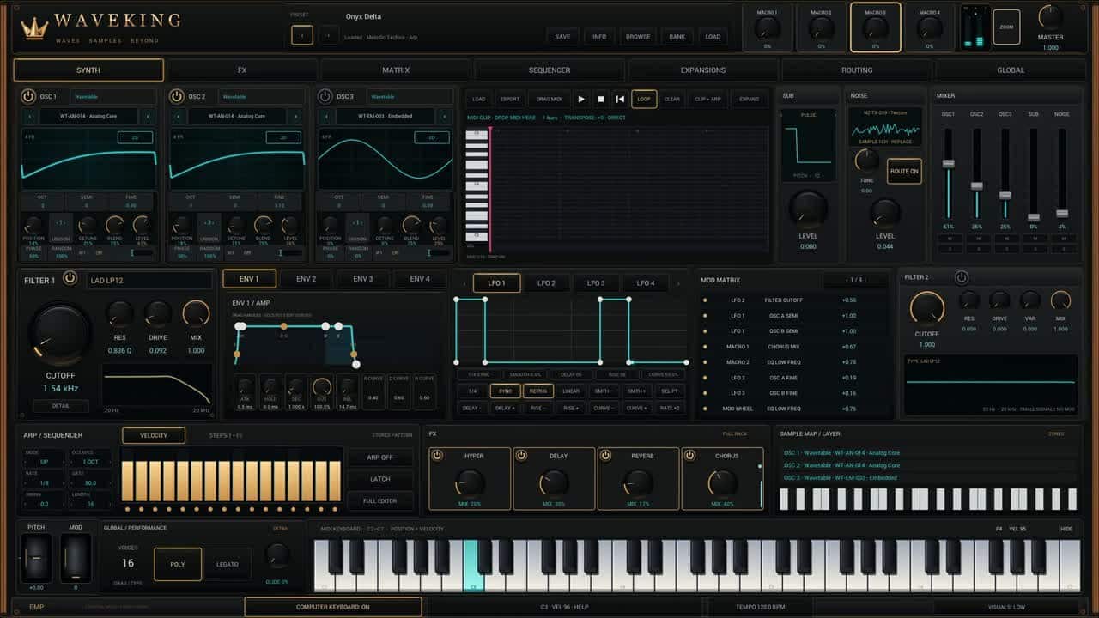The image size is (1099, 618).
Task: Toggle the HYPER effect power icon
Action: coord(437,456)
